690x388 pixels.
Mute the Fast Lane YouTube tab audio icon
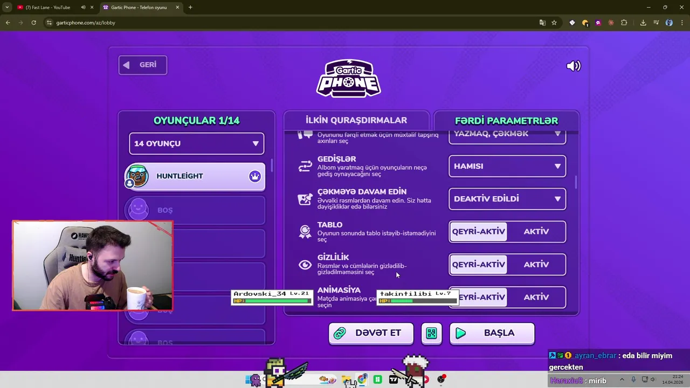click(83, 8)
